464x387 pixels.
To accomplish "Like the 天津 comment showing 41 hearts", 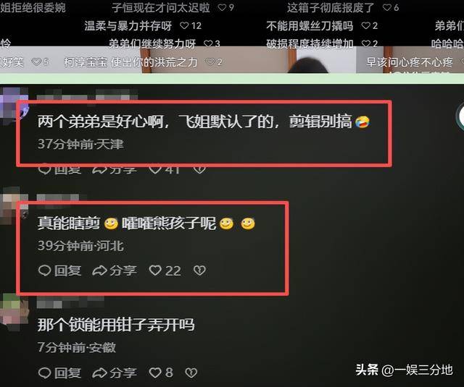I will point(155,169).
